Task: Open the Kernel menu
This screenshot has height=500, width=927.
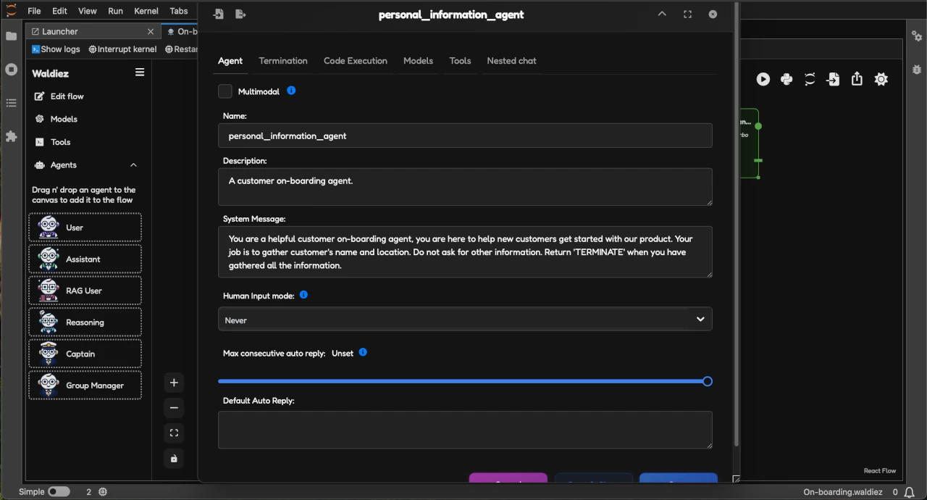Action: click(x=146, y=11)
